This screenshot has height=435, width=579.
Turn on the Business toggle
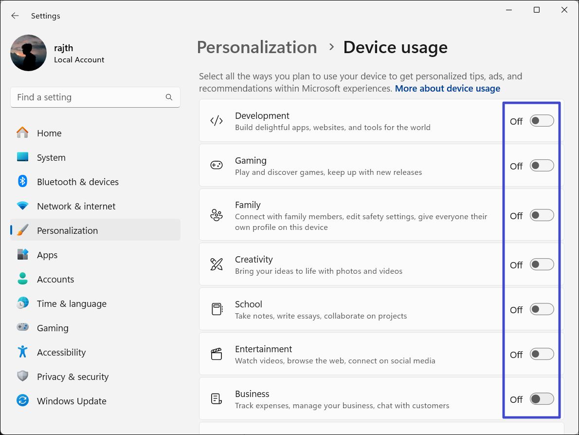pyautogui.click(x=542, y=399)
